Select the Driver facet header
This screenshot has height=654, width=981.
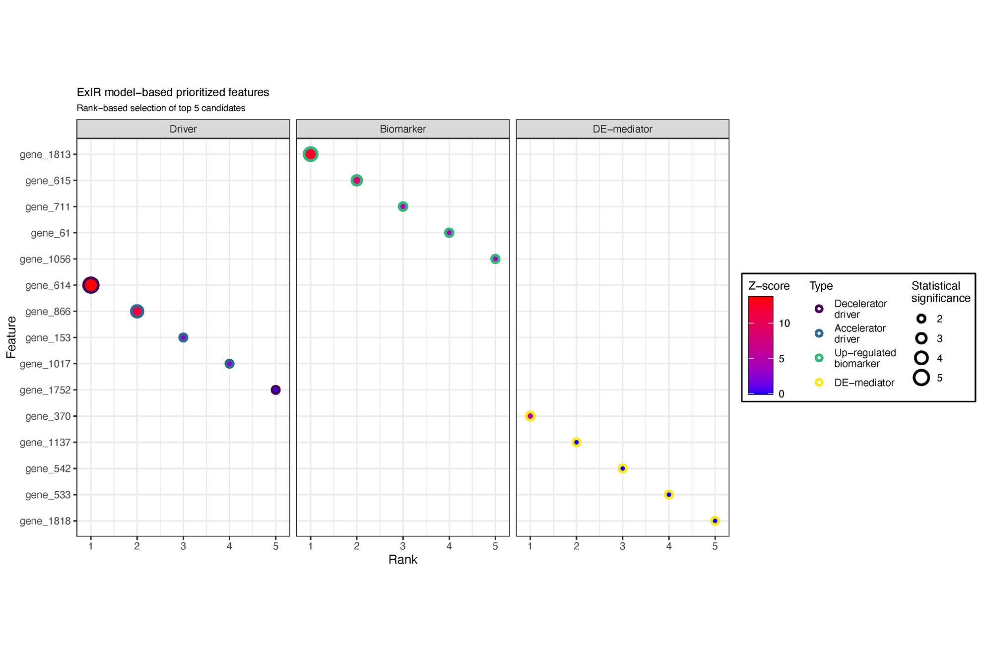pyautogui.click(x=183, y=129)
